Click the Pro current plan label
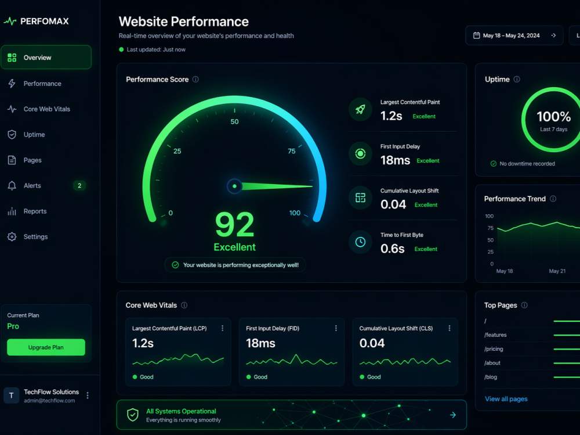 click(13, 326)
